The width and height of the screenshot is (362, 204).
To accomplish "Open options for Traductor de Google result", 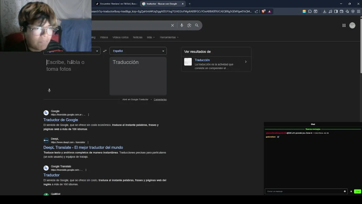I will pyautogui.click(x=89, y=115).
